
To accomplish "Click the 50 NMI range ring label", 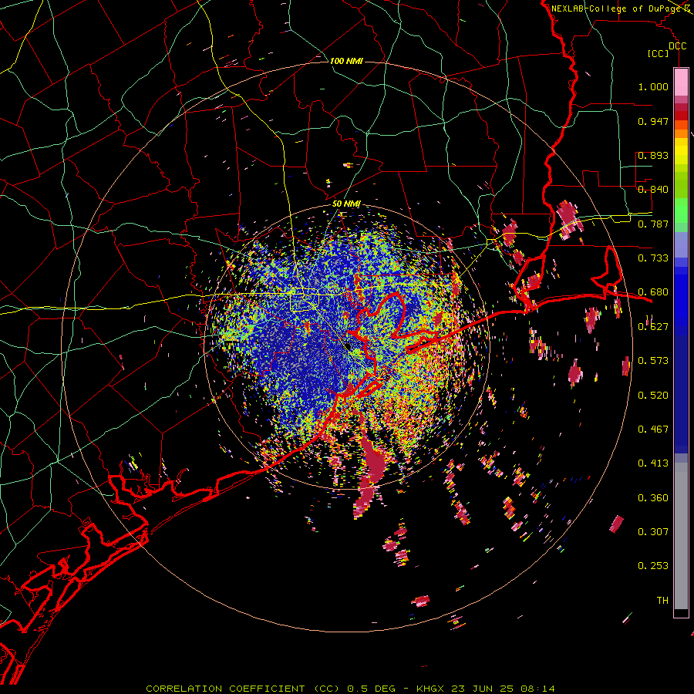I will point(346,204).
